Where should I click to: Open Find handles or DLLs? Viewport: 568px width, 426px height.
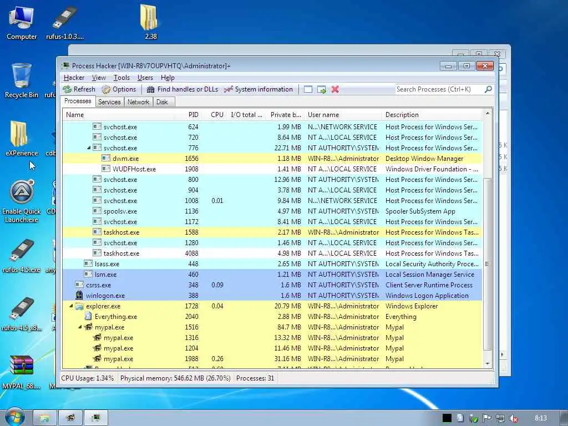(182, 89)
